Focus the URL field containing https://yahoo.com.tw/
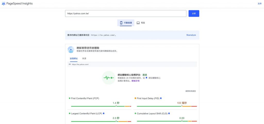Viewport: 264px width, 124px height. pos(126,14)
